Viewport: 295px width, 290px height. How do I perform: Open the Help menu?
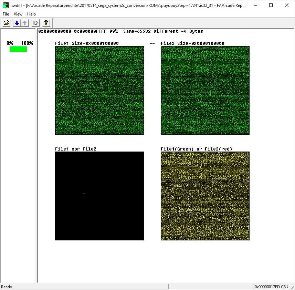click(31, 14)
